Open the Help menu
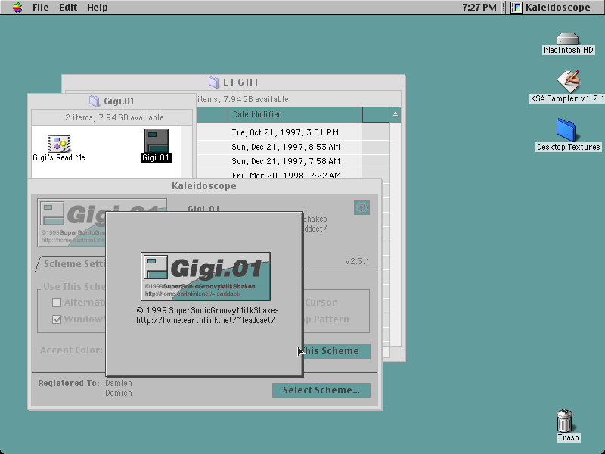Screen dimensions: 605x454 (x=98, y=8)
